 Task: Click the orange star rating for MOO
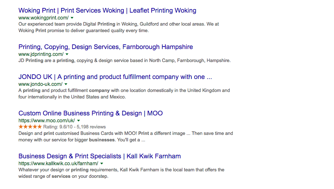point(30,127)
